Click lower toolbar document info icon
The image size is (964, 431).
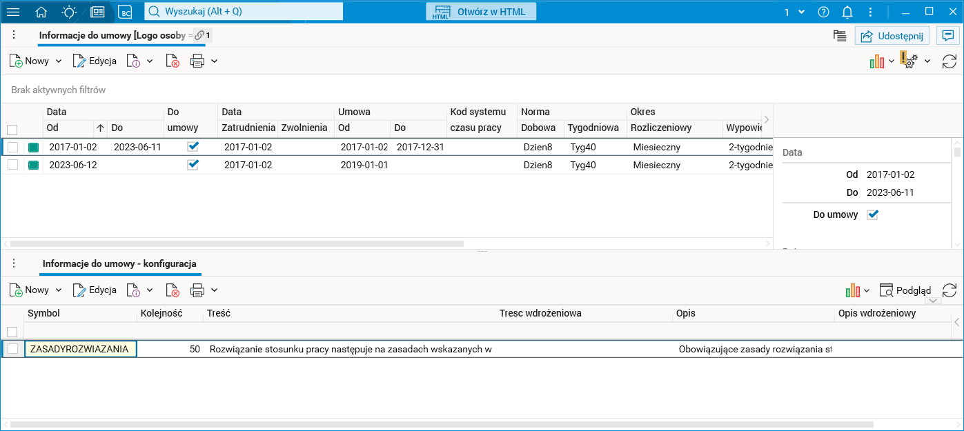133,290
